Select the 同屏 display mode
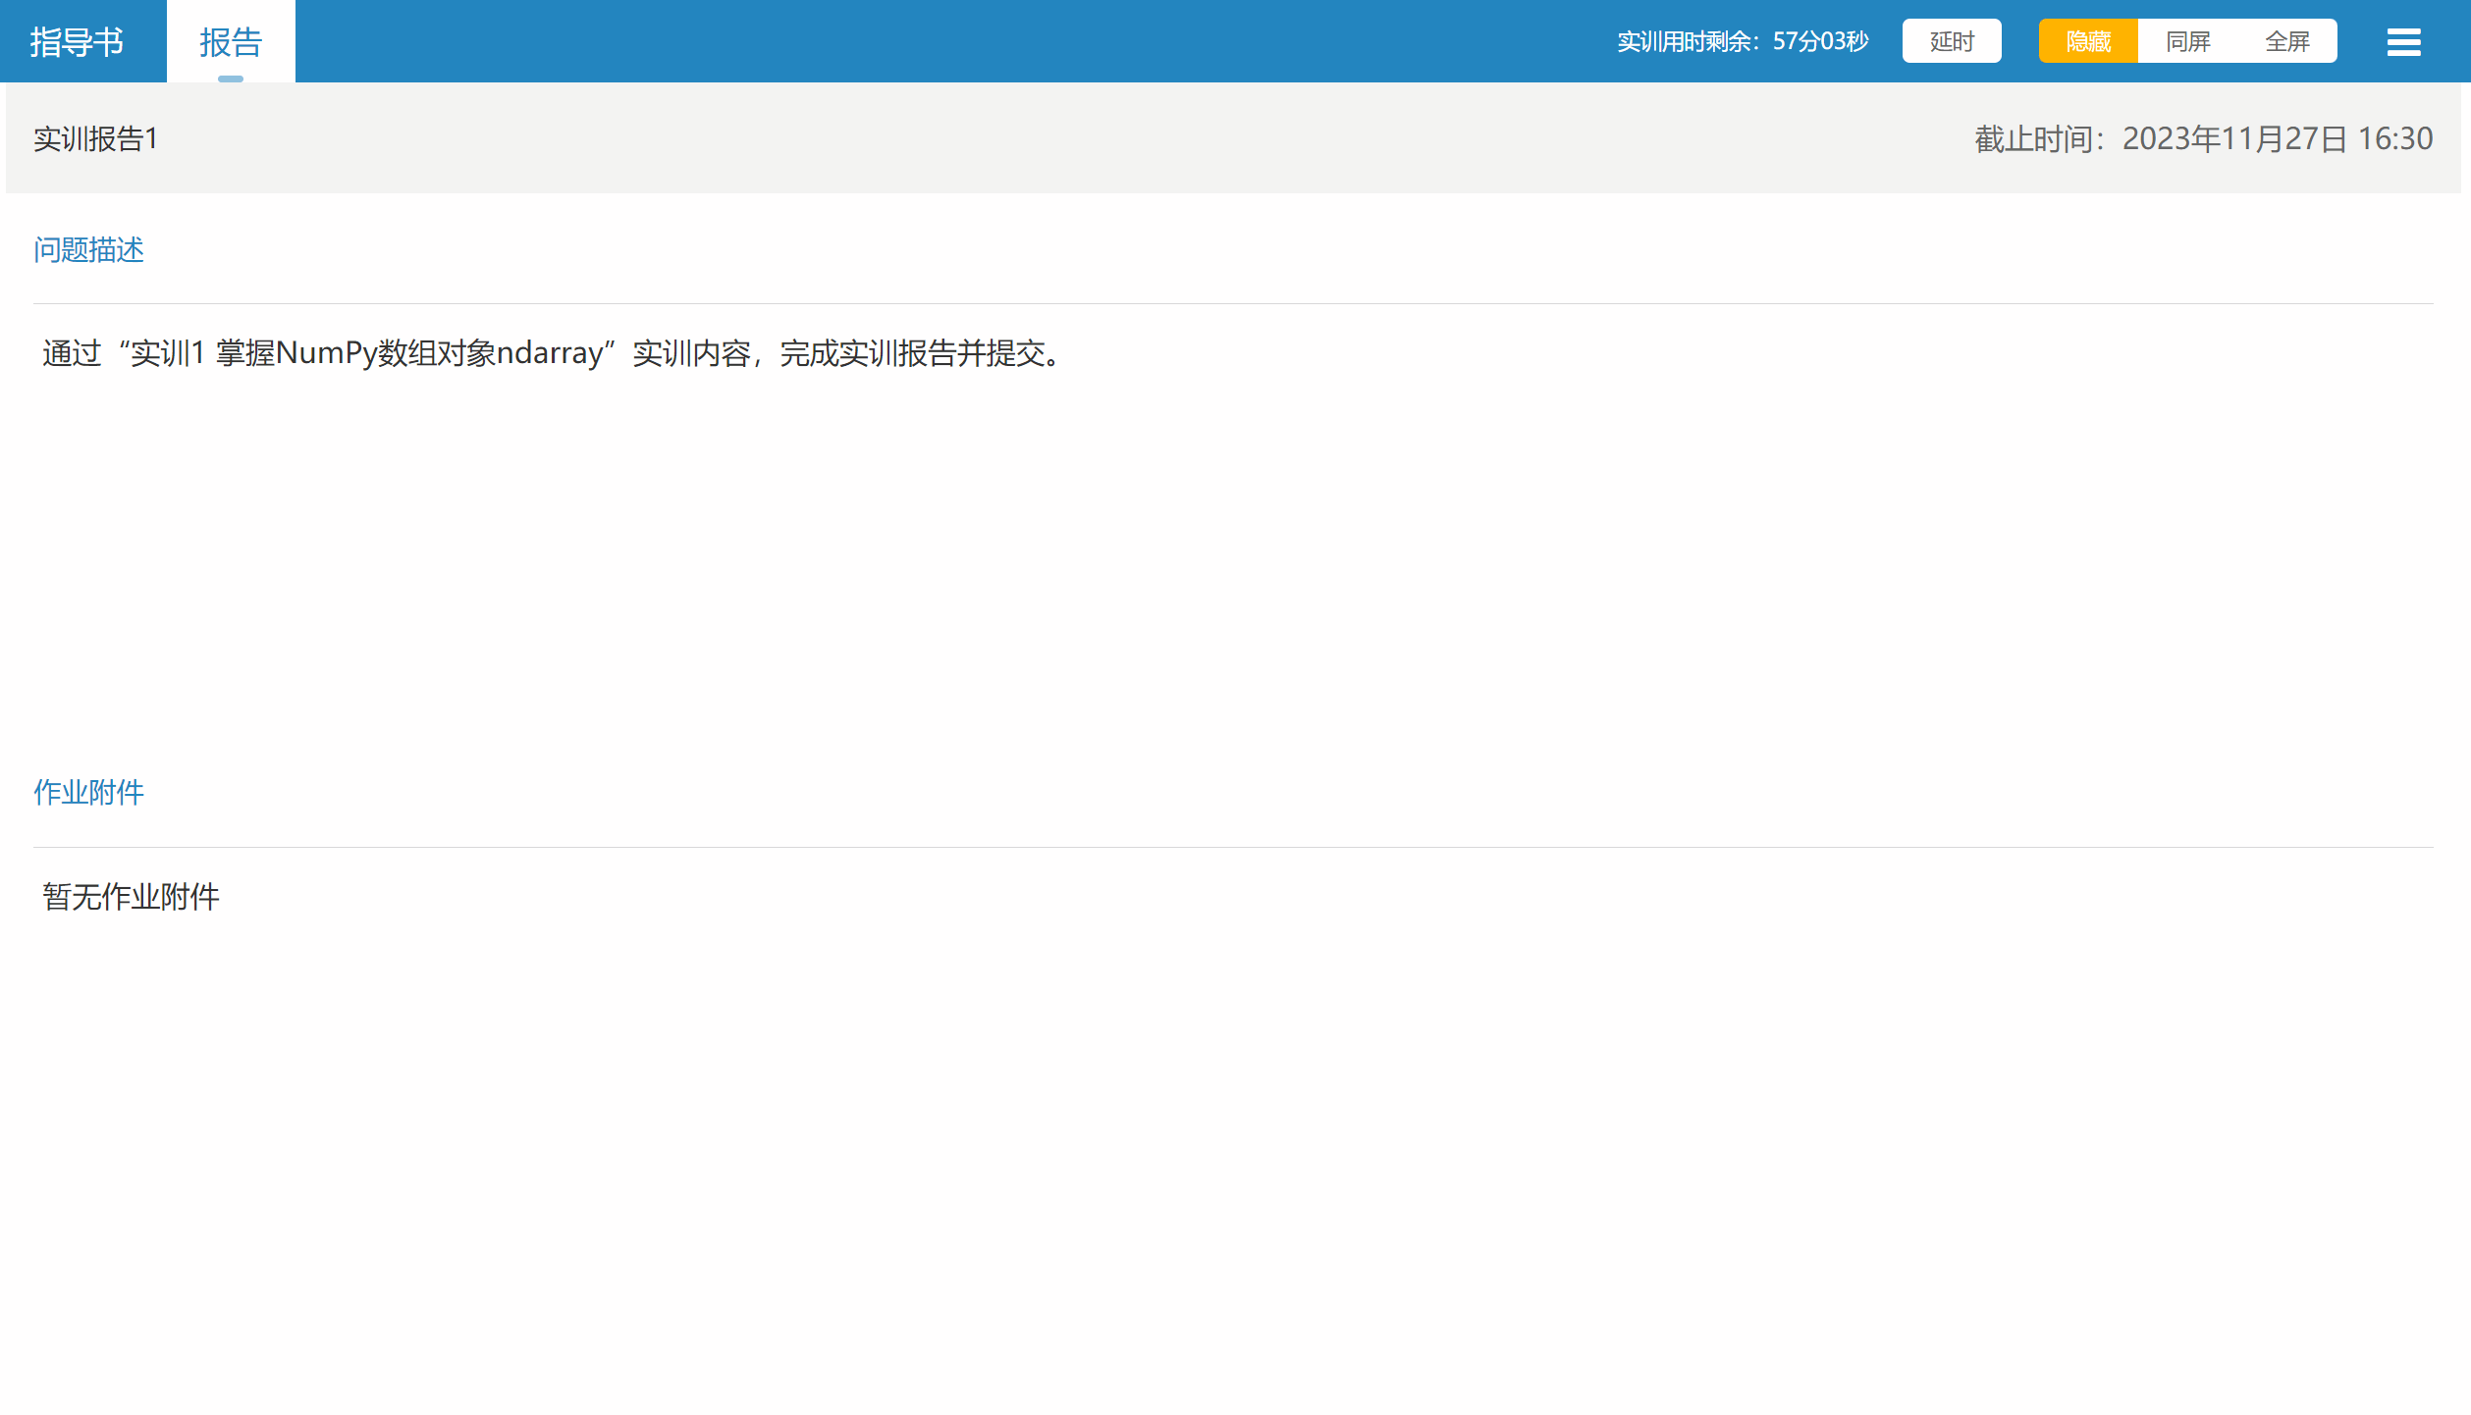 [x=2187, y=41]
